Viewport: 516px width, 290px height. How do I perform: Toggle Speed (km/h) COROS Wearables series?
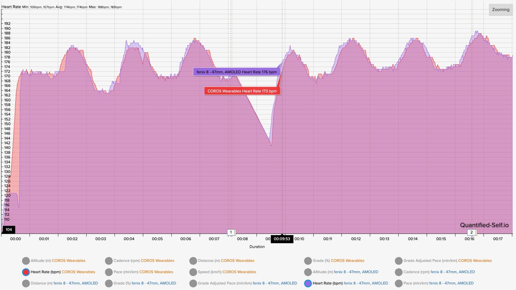[x=223, y=272]
